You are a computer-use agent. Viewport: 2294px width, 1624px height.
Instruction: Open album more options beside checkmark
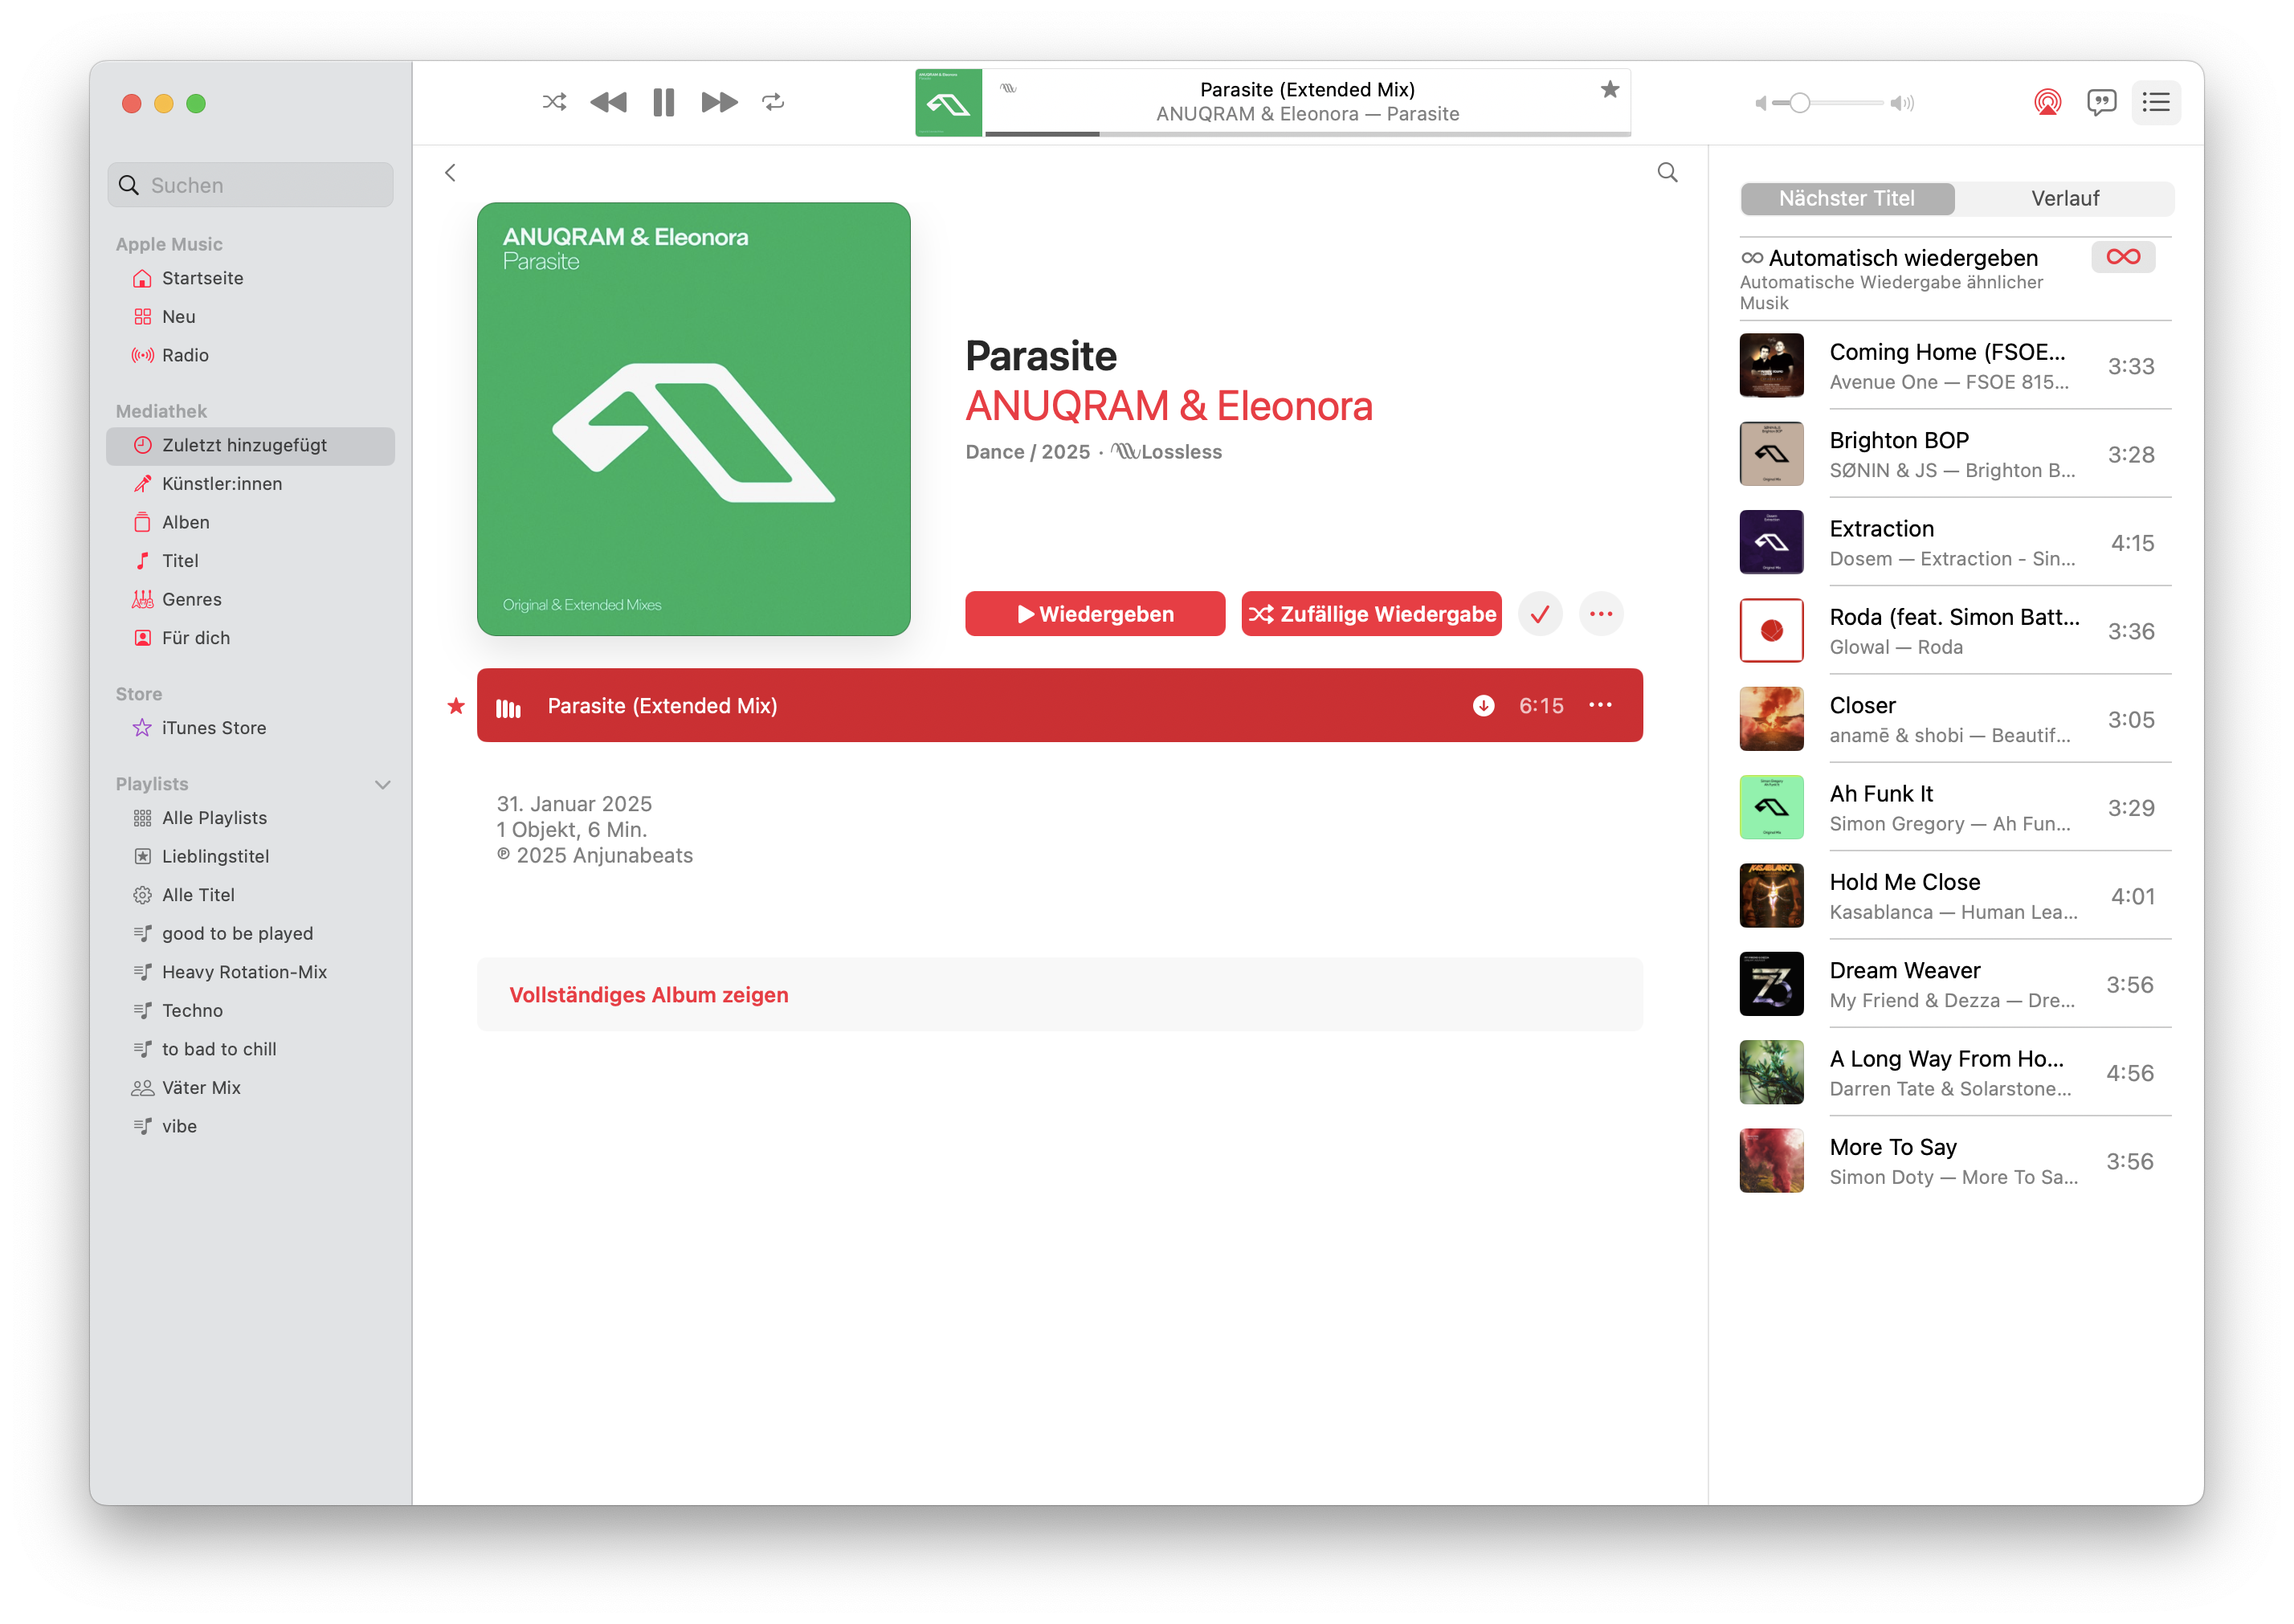click(1600, 614)
